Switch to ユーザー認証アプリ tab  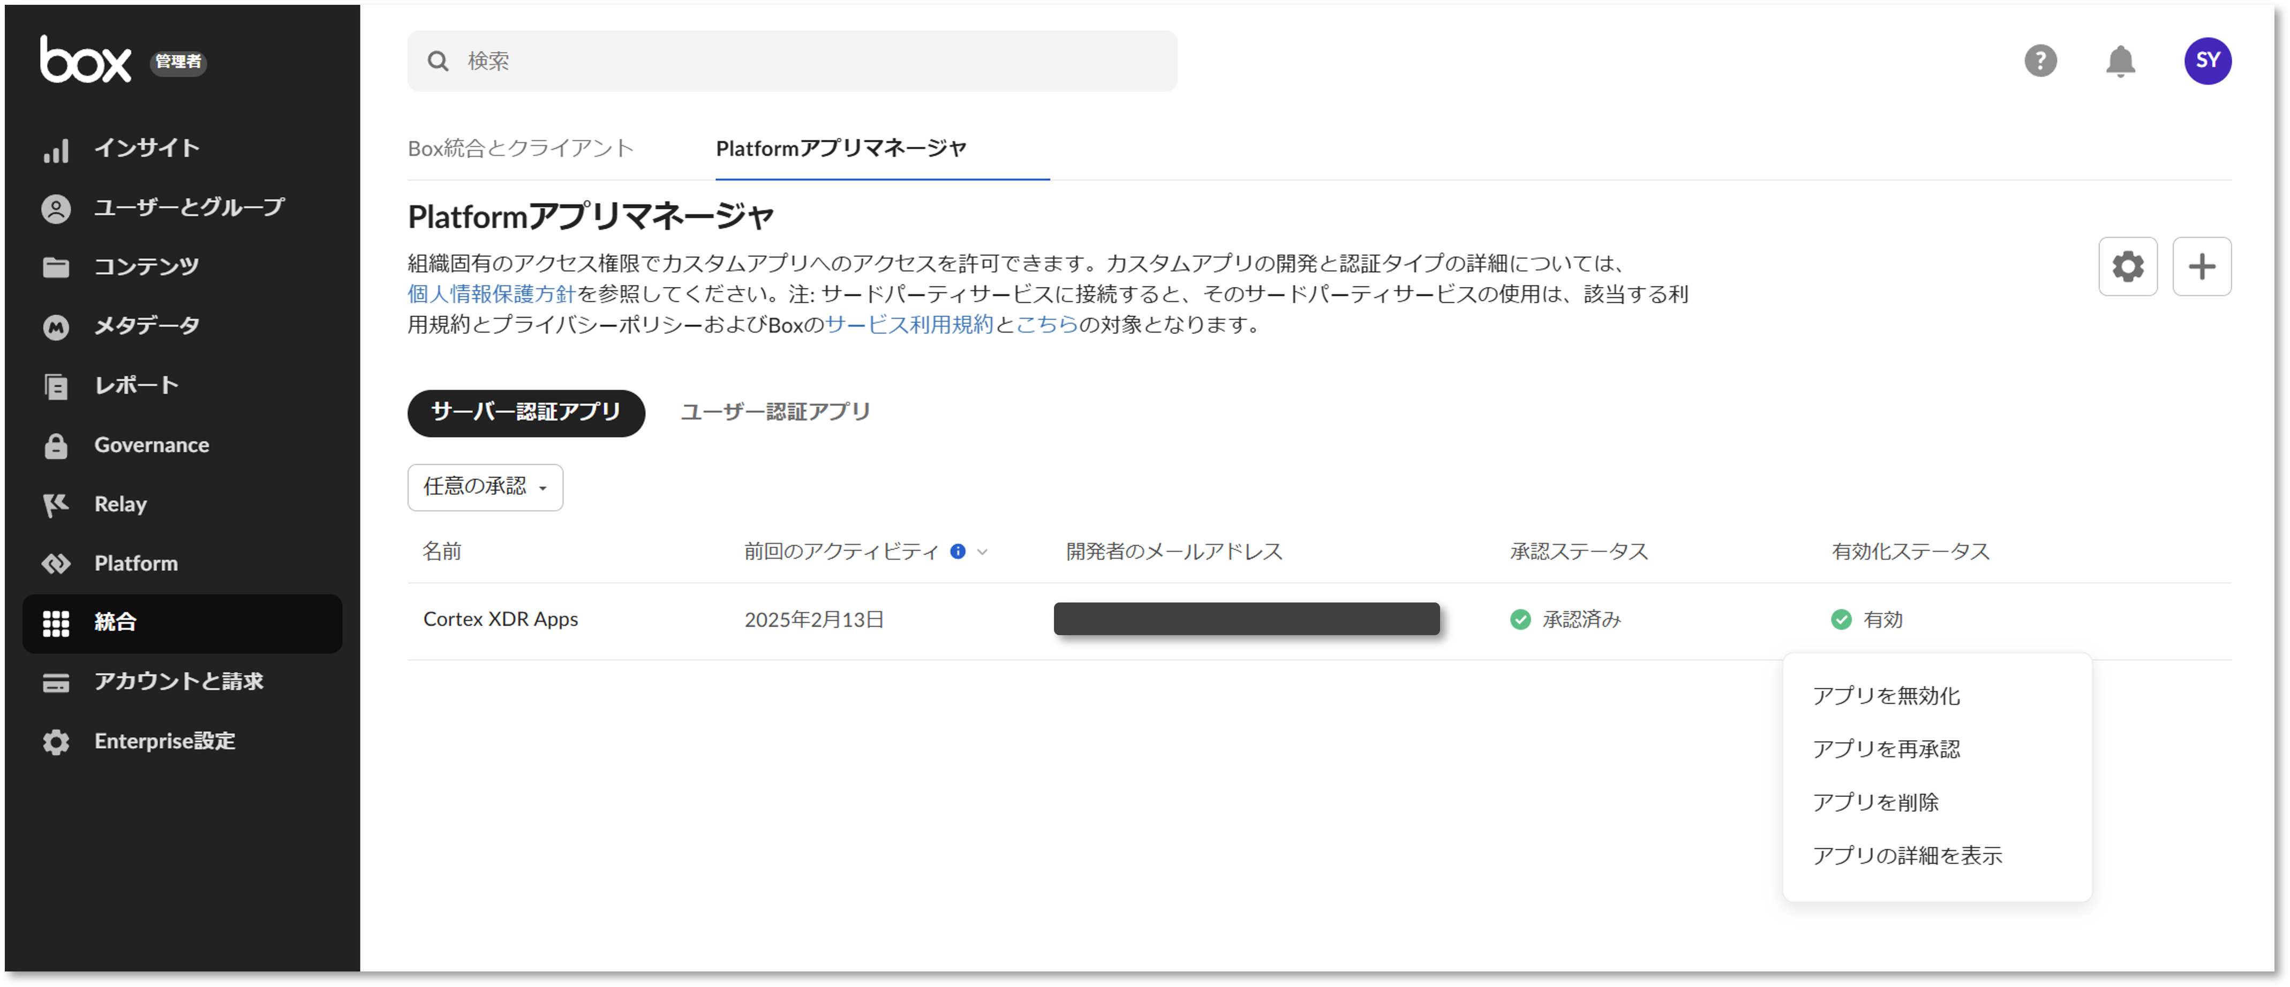775,412
